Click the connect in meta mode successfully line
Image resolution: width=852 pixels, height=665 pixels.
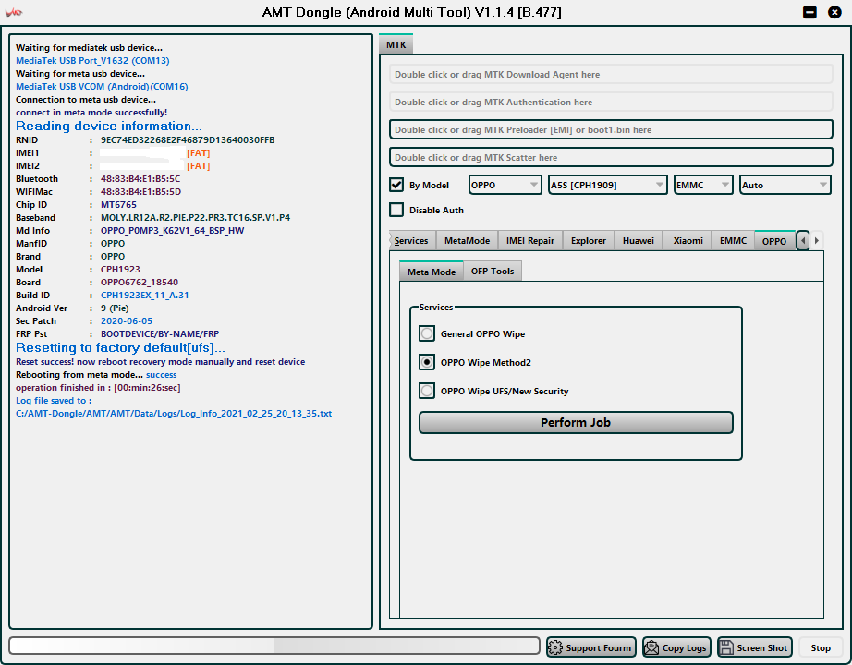[91, 113]
